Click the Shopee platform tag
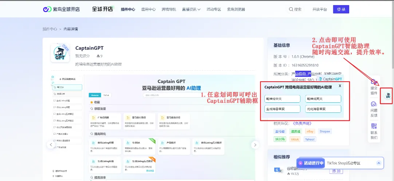Viewport: 394px width, 181px height. click(x=325, y=131)
